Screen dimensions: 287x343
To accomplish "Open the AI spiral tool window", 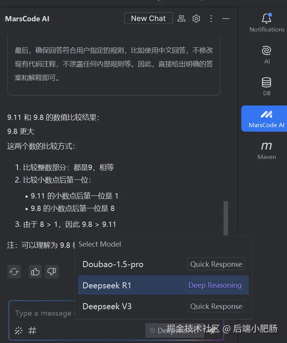I will (x=266, y=55).
